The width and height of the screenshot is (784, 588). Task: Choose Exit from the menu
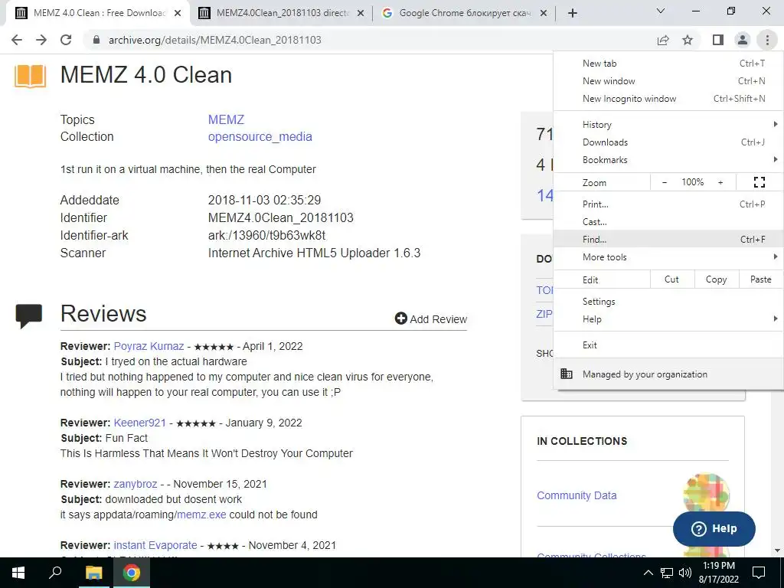[668, 345]
